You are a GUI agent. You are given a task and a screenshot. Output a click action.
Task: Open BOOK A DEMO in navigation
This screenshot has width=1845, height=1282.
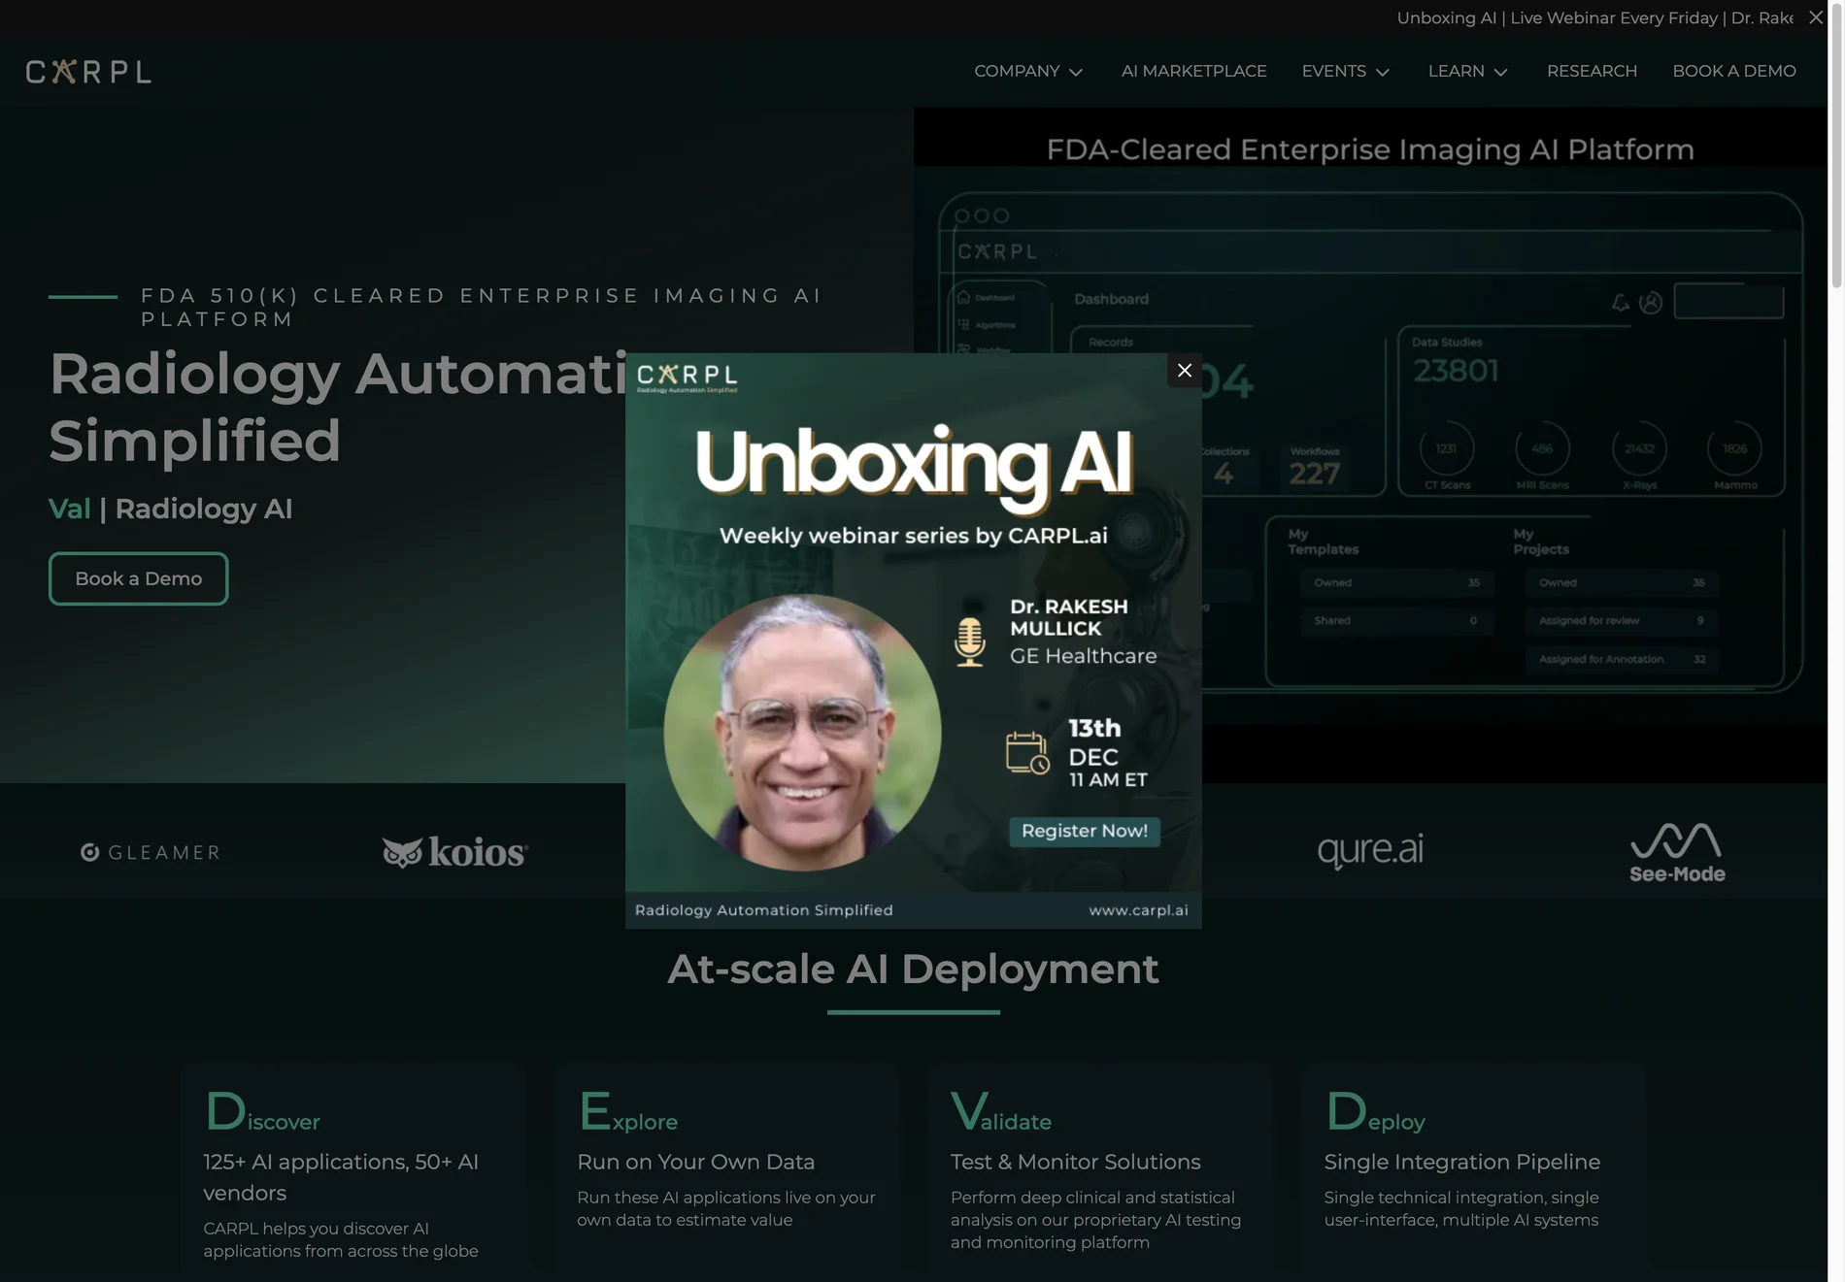[1733, 71]
